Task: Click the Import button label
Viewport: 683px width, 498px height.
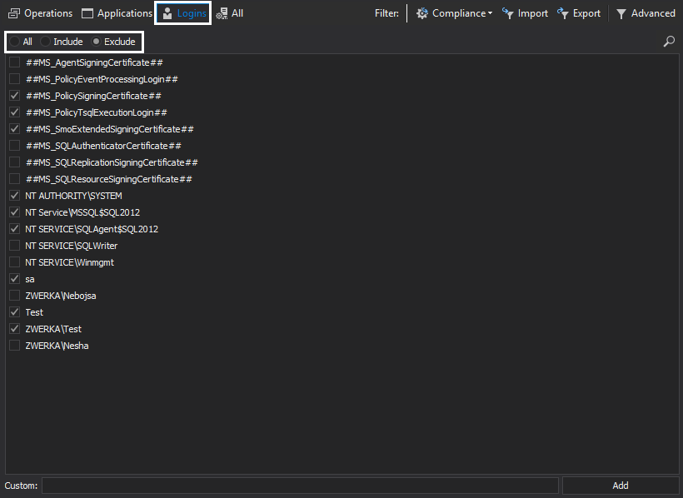Action: [533, 13]
